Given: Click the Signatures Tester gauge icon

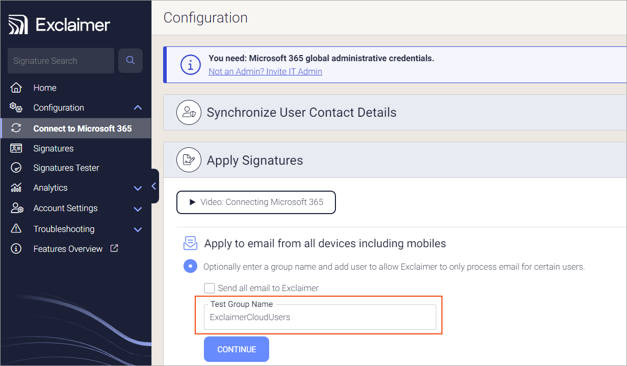Looking at the screenshot, I should (16, 168).
